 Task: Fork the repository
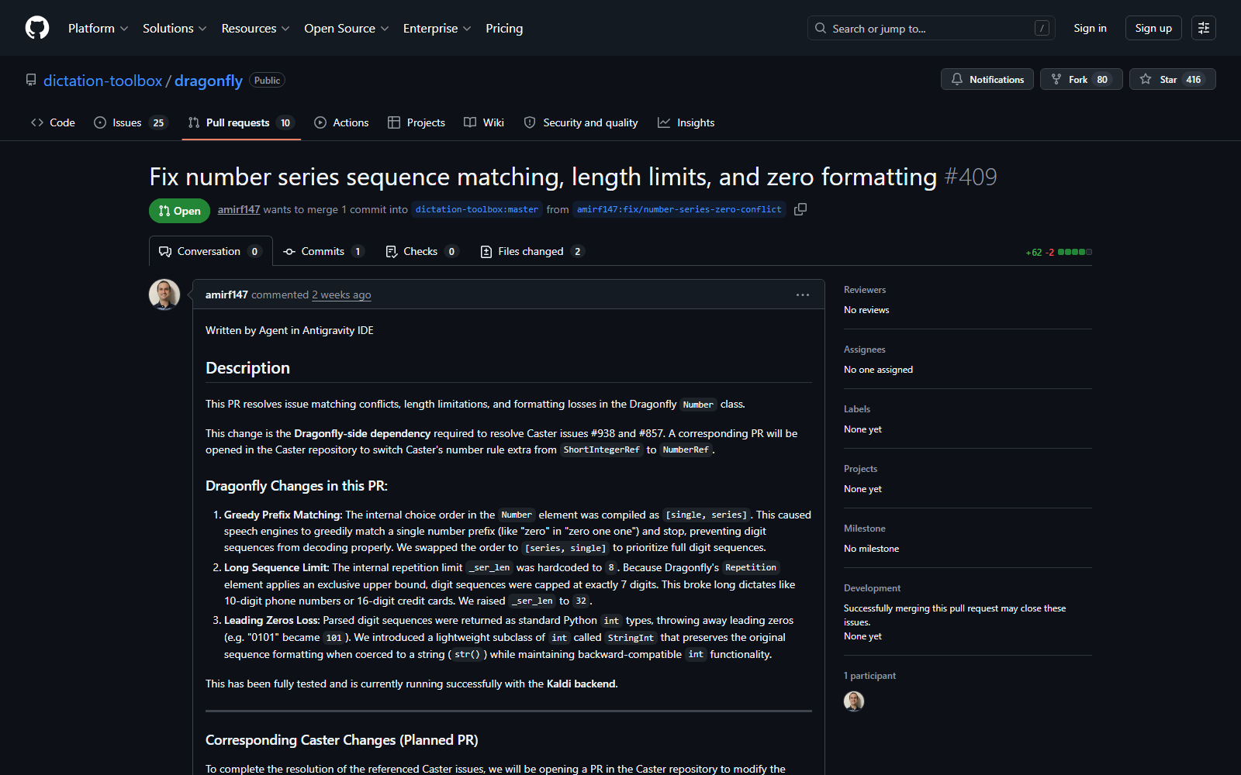coord(1081,79)
